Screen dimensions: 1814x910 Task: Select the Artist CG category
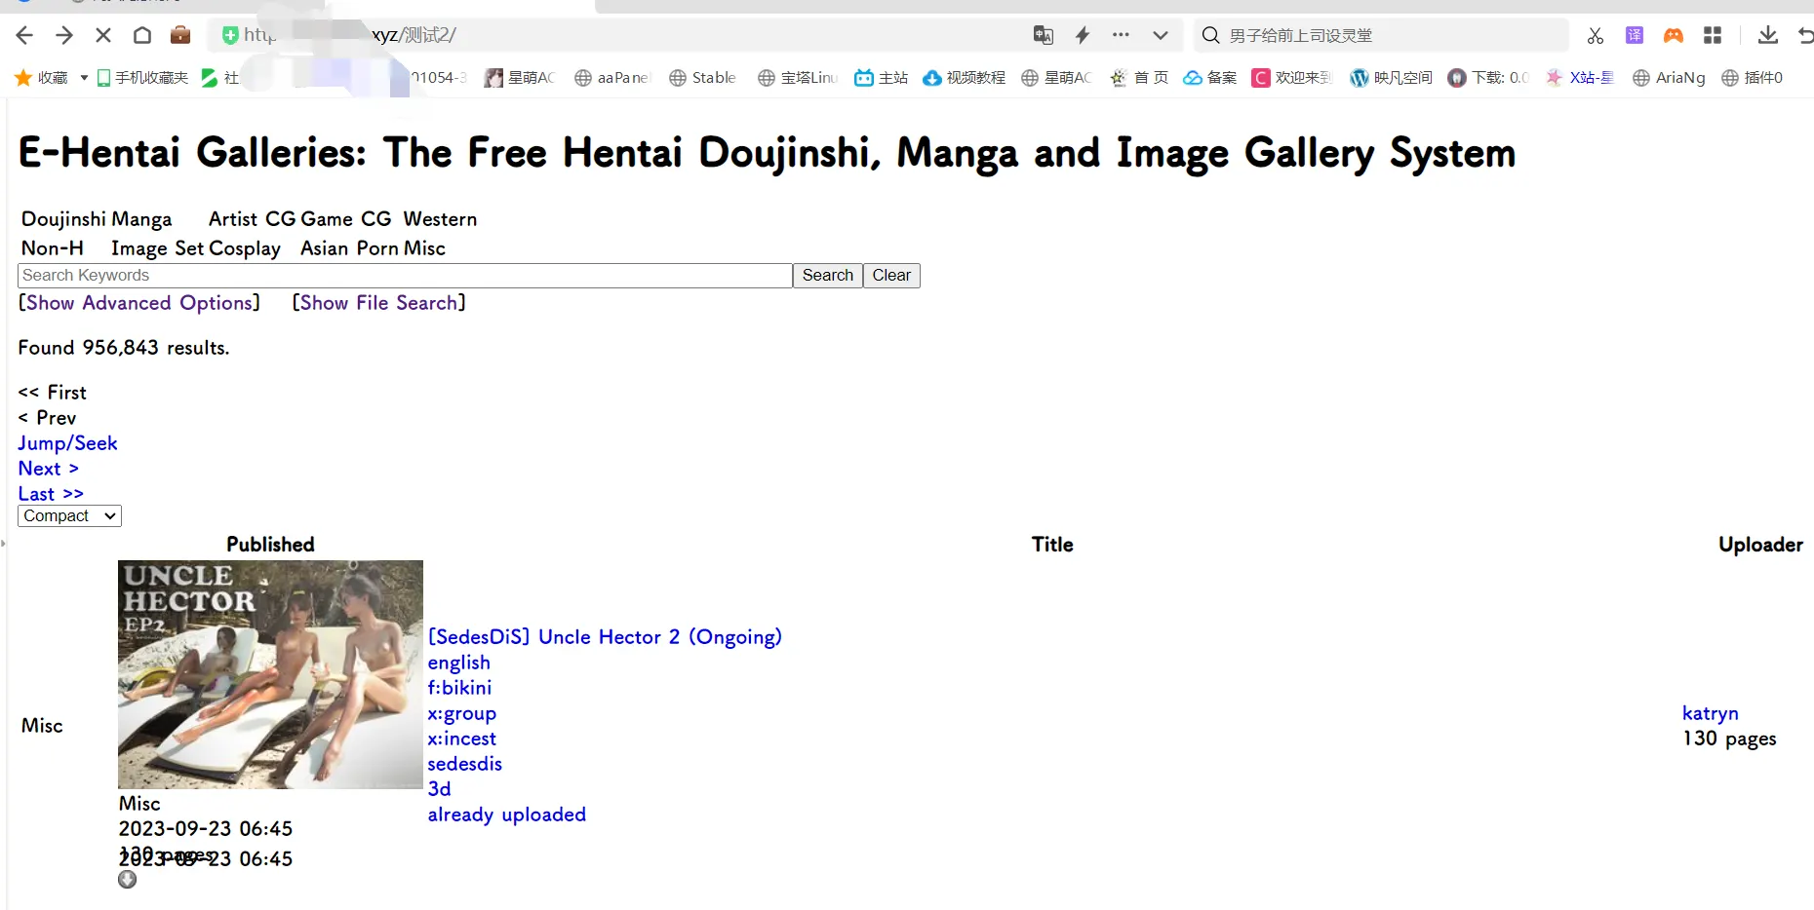(x=252, y=219)
